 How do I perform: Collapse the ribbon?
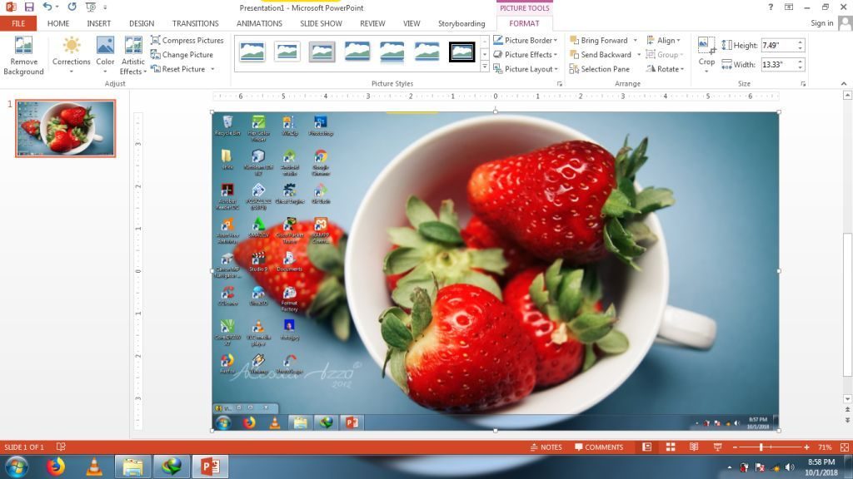point(844,84)
